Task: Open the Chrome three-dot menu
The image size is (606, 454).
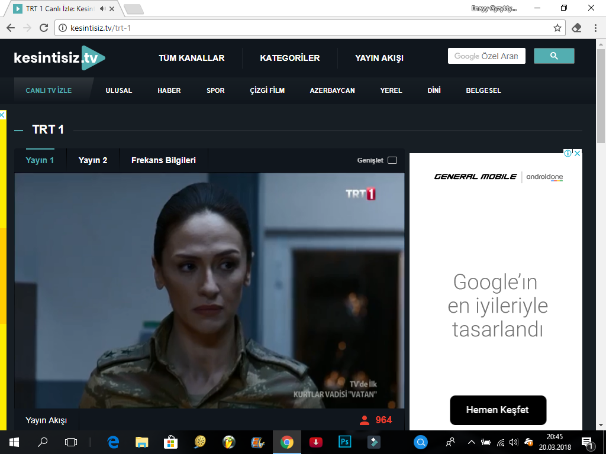Action: coord(595,28)
